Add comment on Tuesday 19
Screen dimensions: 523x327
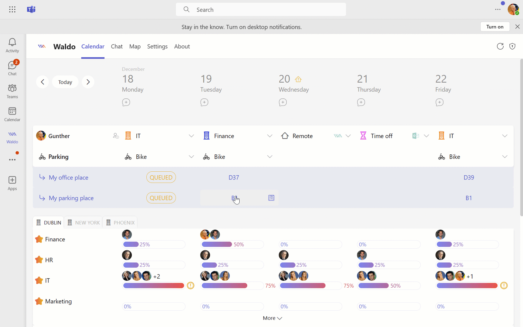[204, 102]
